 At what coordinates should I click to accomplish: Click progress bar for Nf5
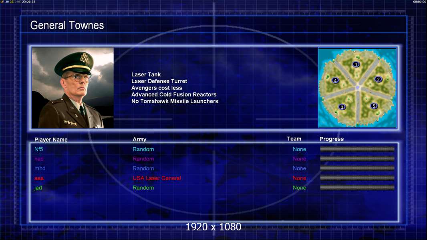pos(357,149)
